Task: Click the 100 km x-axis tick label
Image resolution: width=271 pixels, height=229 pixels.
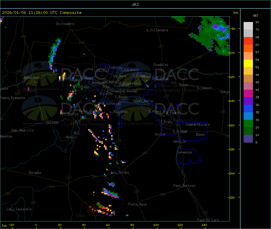Action: [x=156, y=225]
